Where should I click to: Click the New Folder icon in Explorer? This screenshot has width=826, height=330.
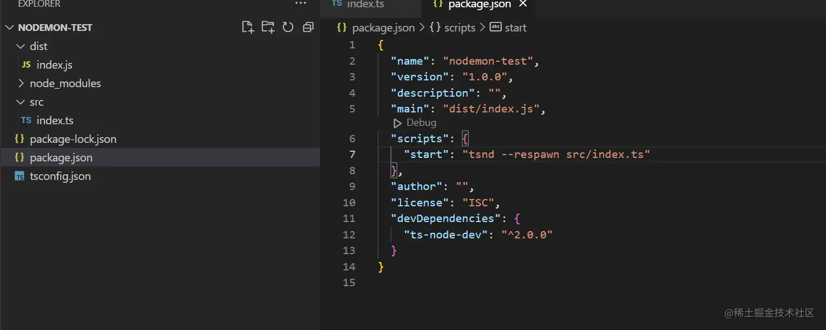click(268, 27)
